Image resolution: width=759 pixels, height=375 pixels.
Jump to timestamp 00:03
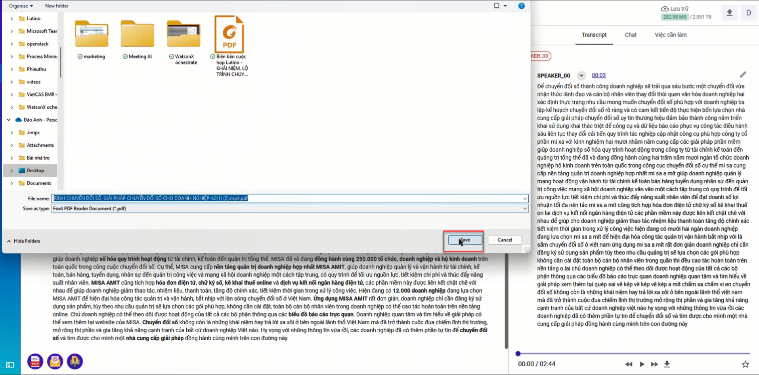(598, 75)
